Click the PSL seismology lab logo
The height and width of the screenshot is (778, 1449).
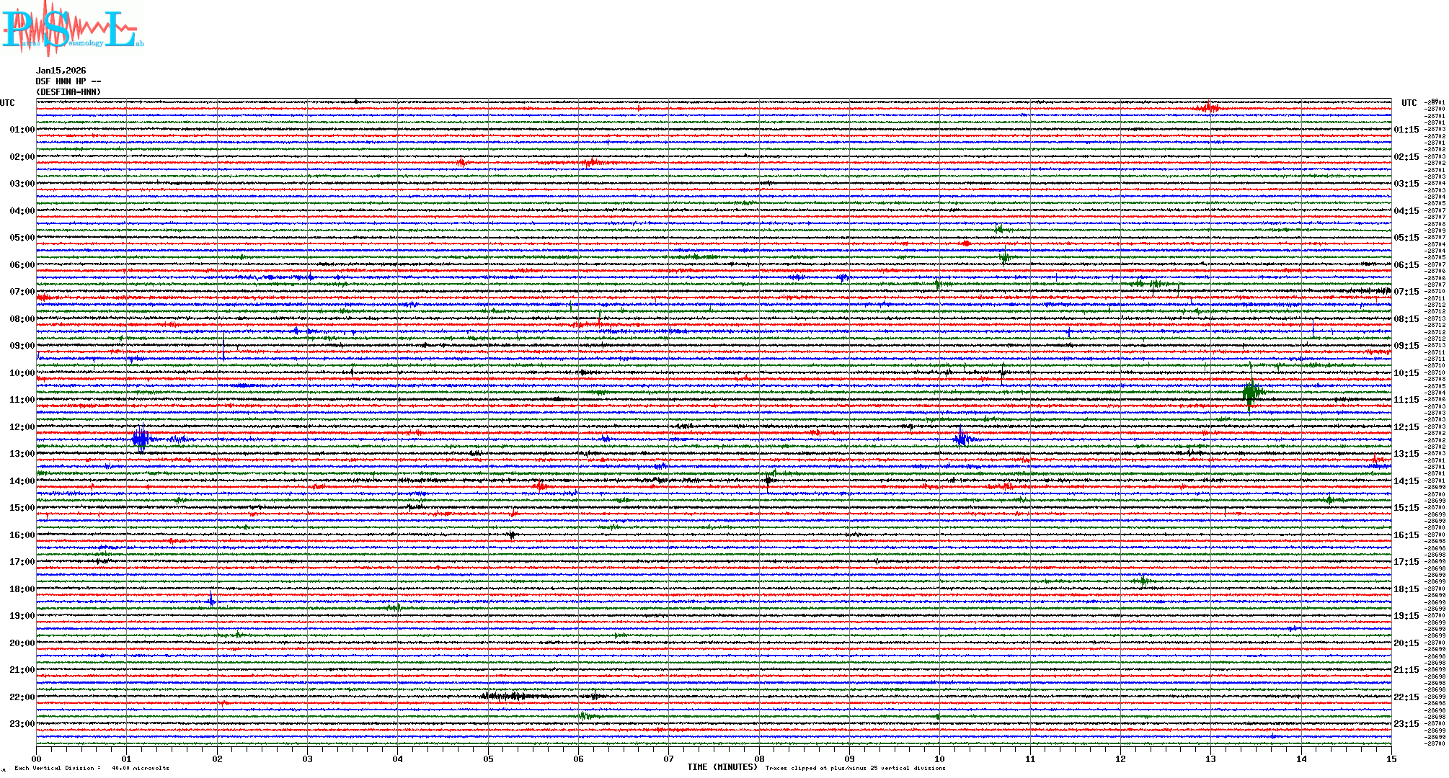click(72, 29)
